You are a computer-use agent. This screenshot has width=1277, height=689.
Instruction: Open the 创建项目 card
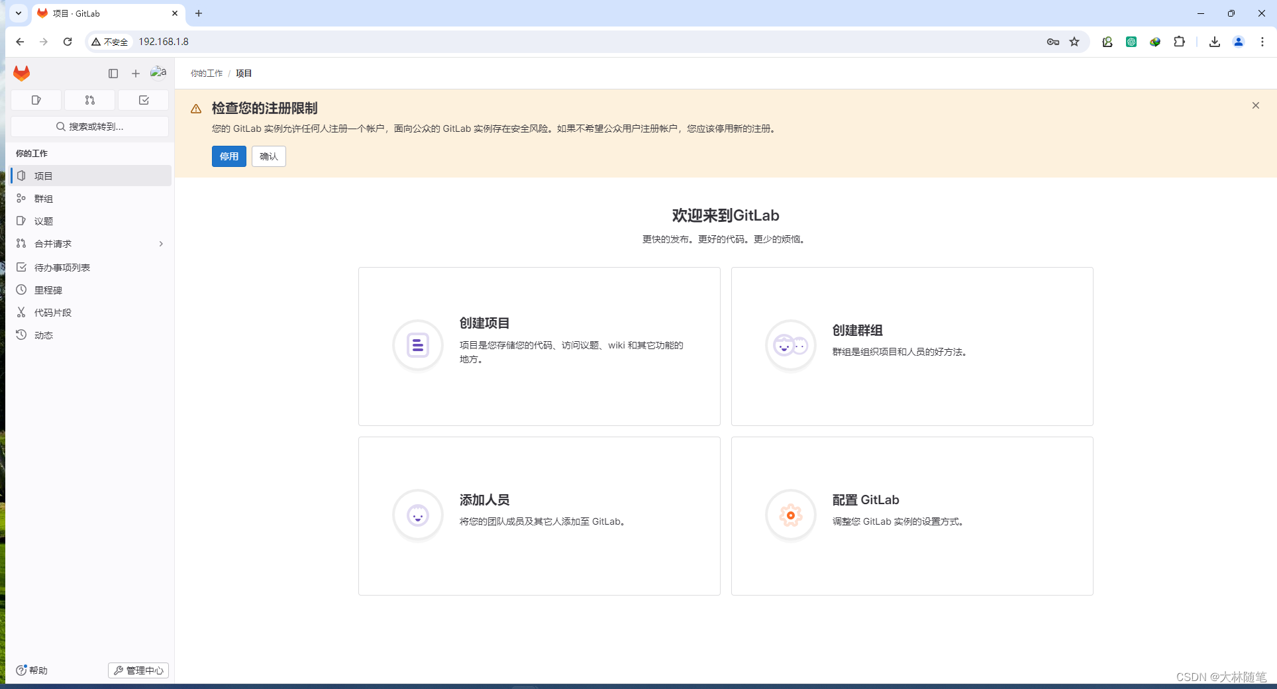coord(538,346)
